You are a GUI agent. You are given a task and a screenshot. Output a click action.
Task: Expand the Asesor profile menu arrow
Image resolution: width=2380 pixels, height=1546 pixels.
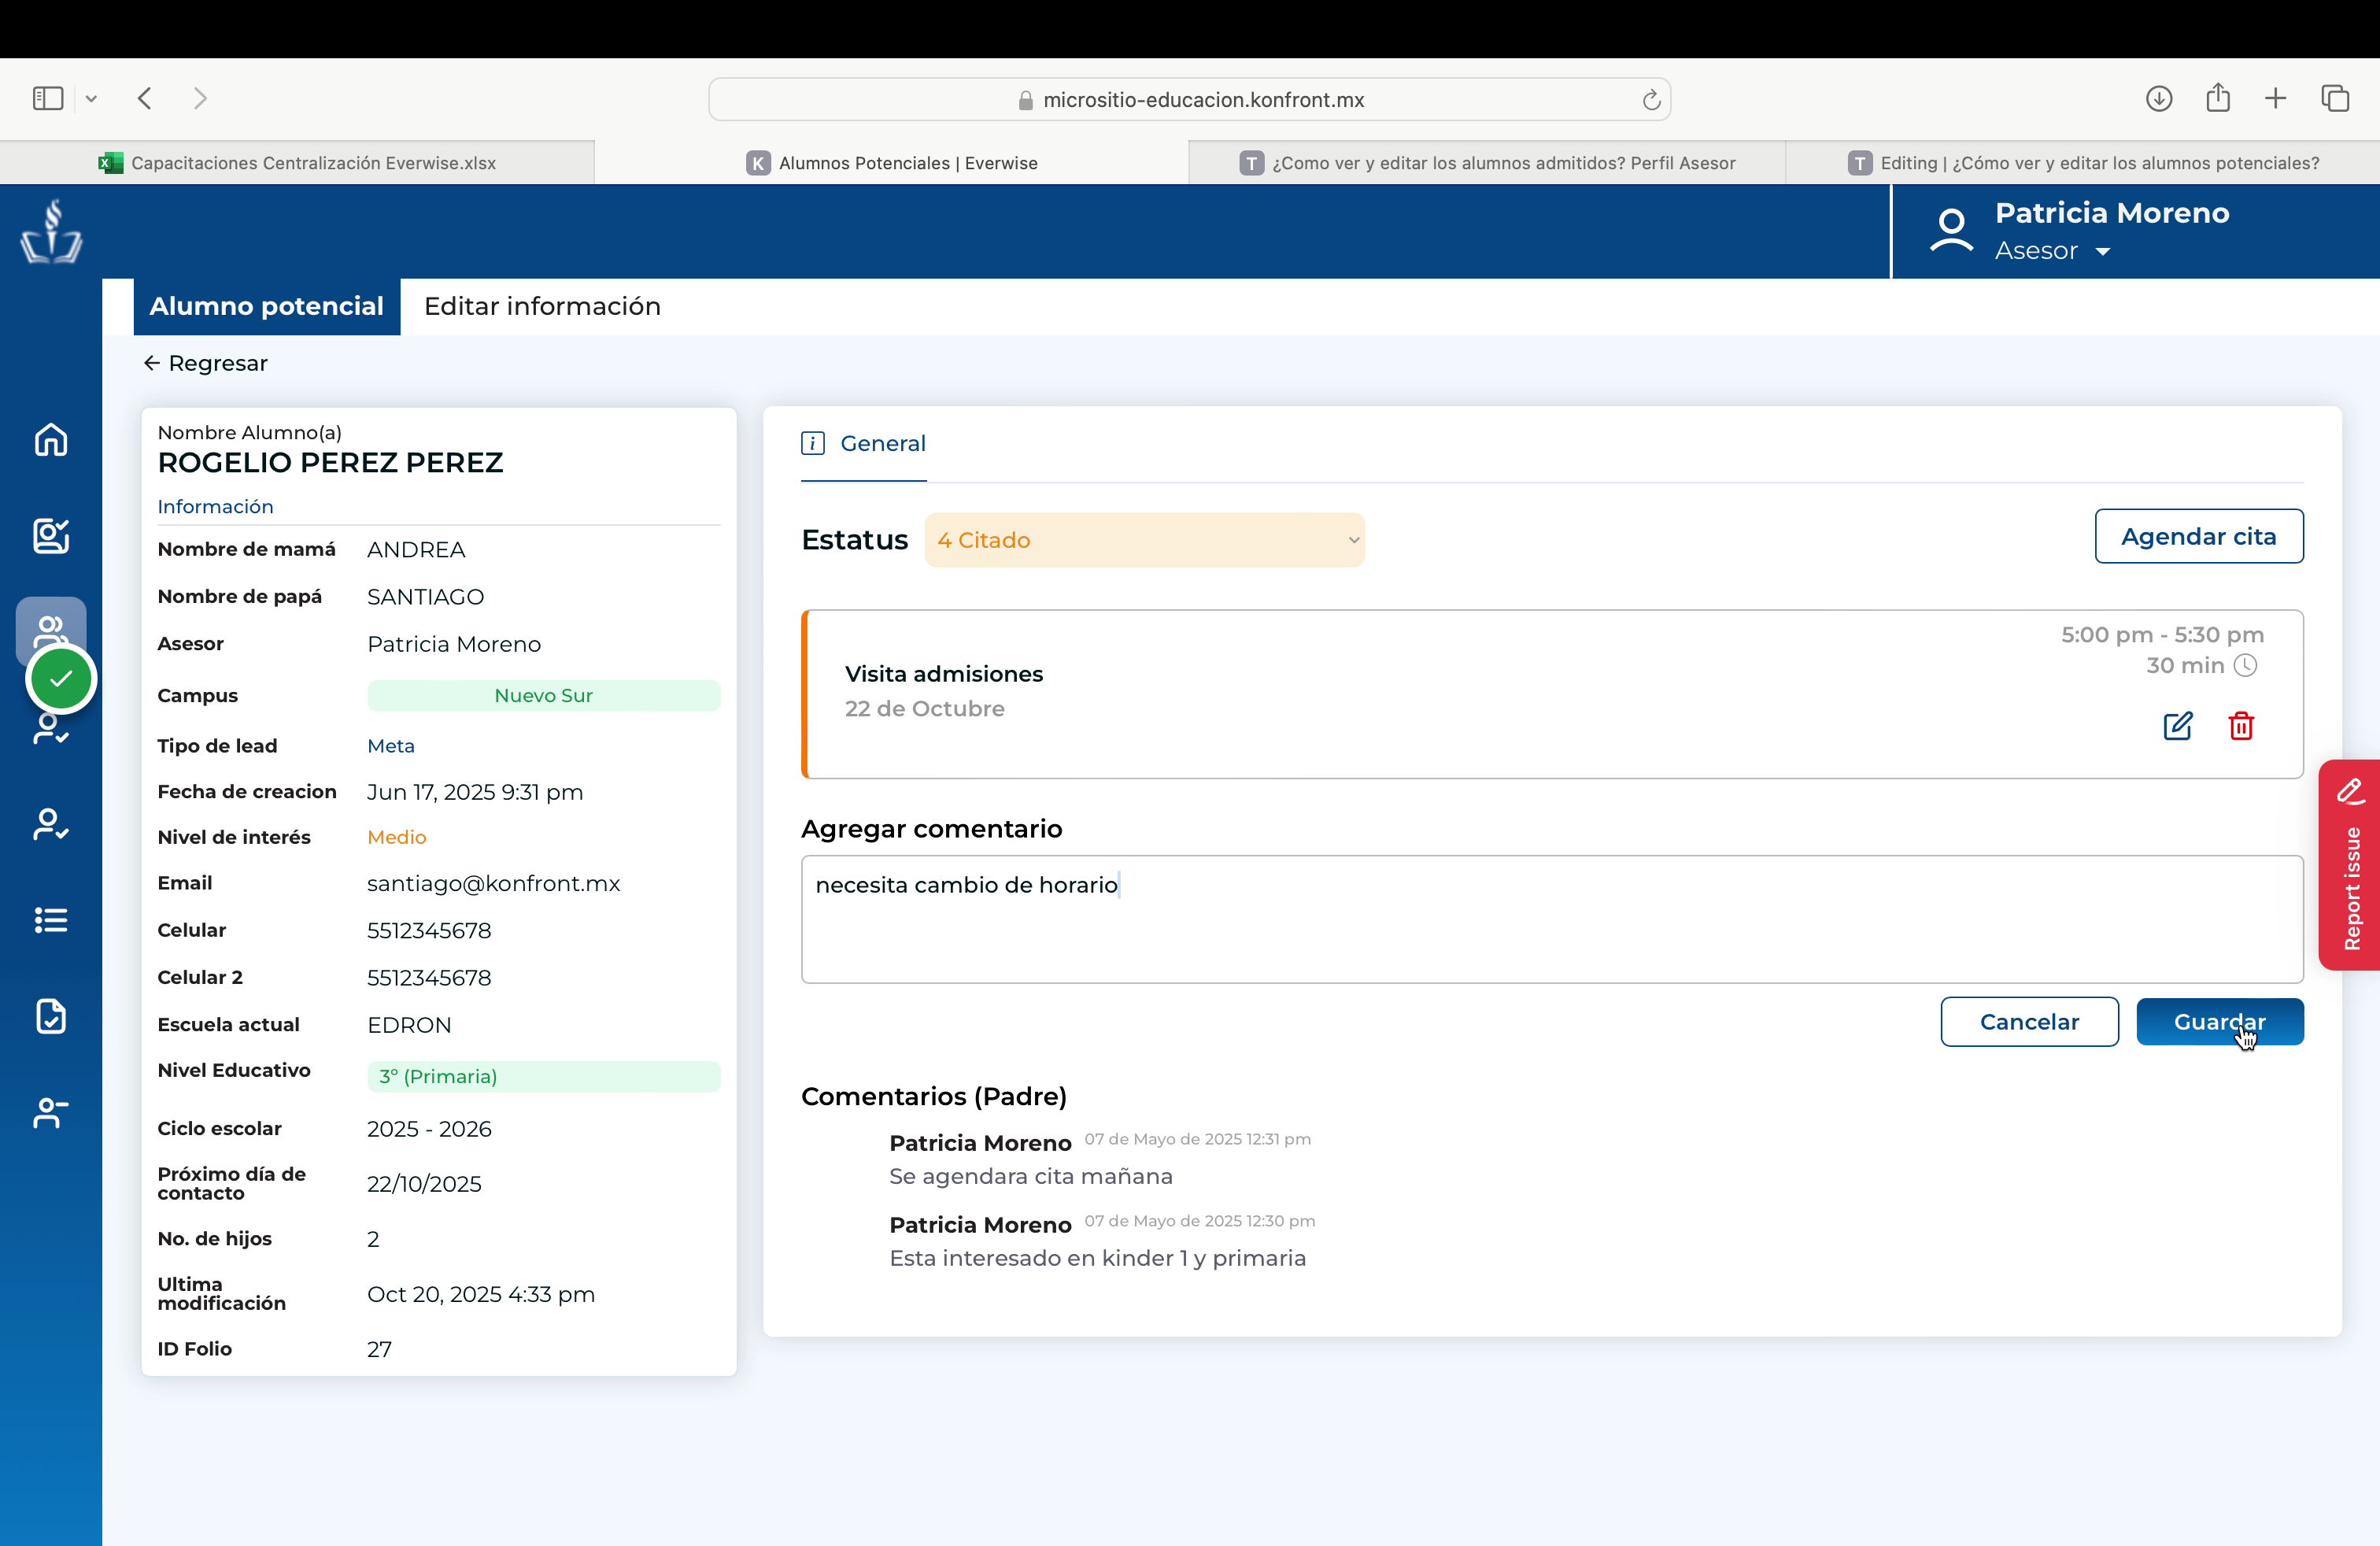2103,252
